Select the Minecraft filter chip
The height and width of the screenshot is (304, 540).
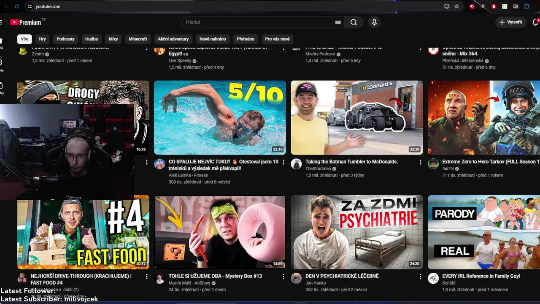tap(138, 39)
